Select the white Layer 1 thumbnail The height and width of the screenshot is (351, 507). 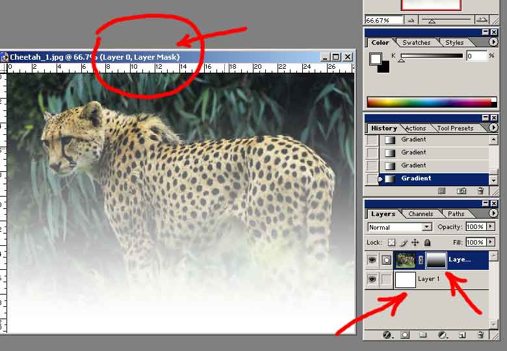406,280
